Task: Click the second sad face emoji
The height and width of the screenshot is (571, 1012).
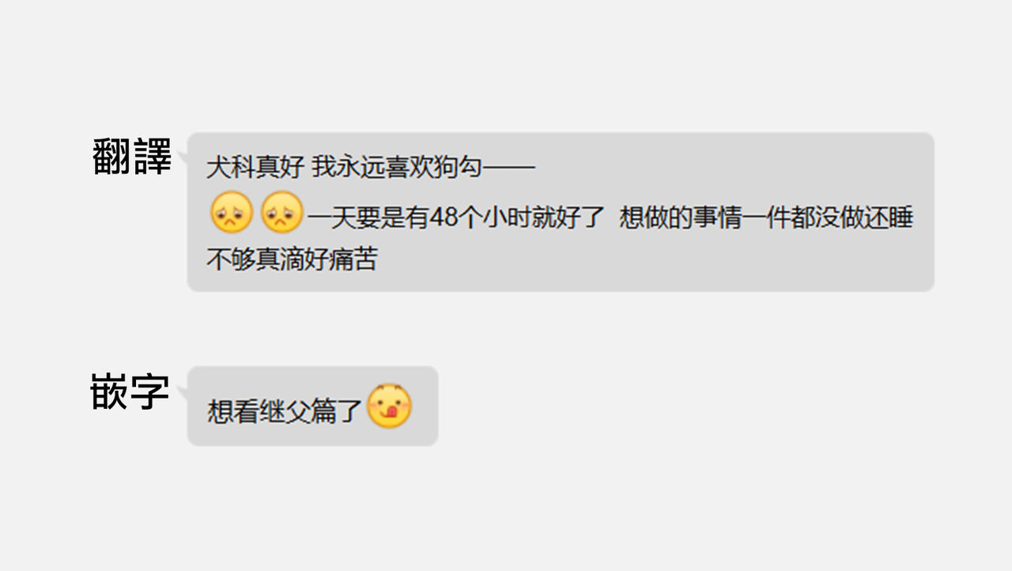Action: [282, 212]
